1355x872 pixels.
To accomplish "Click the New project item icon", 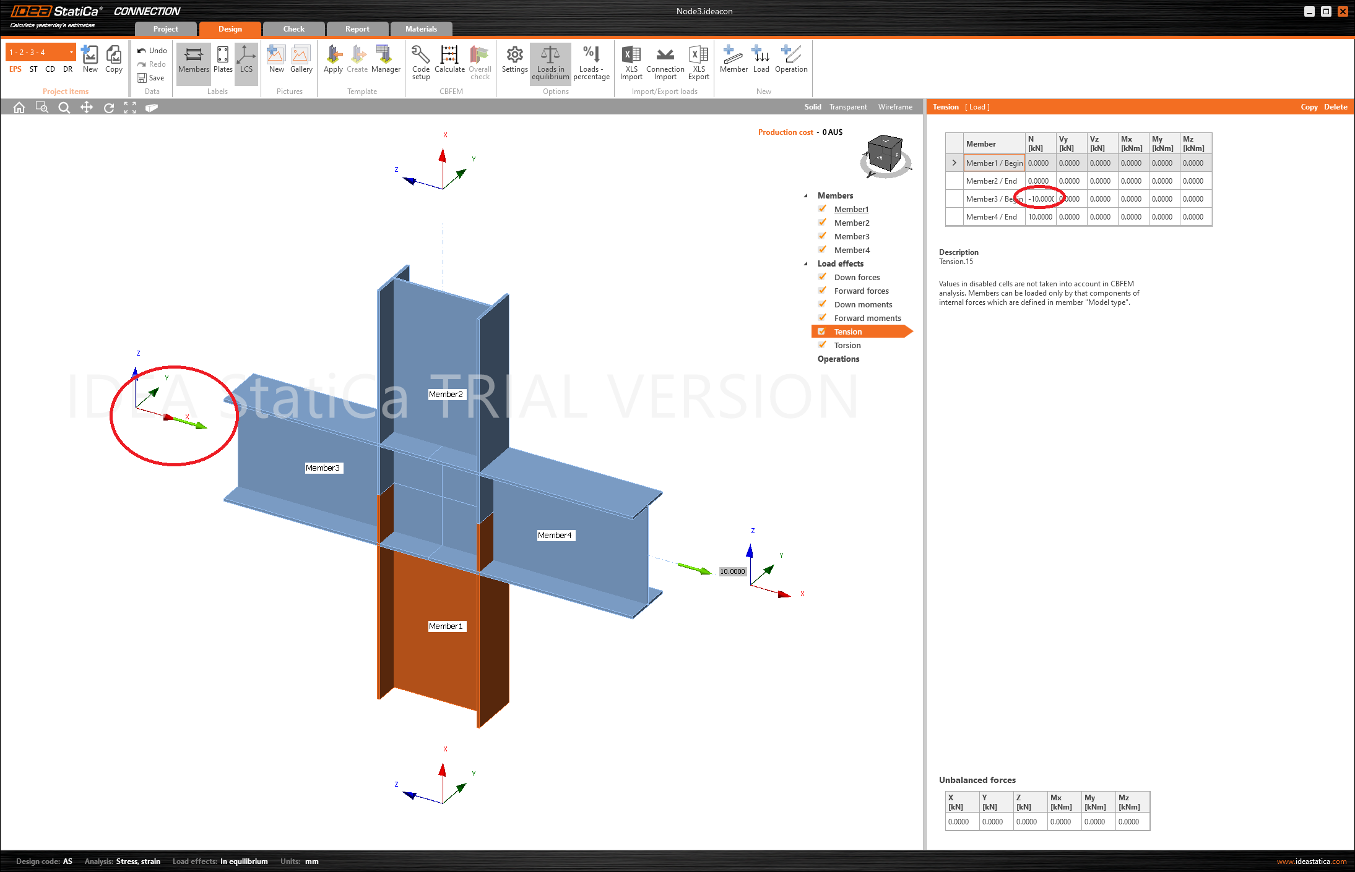I will coord(90,59).
